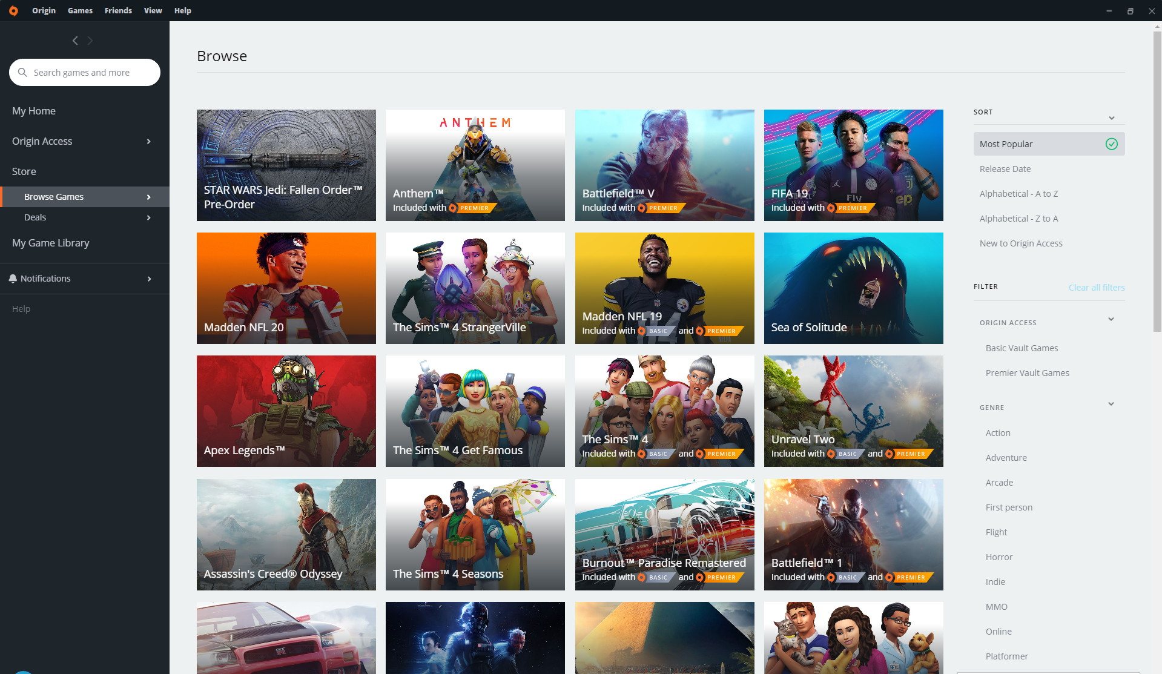The height and width of the screenshot is (674, 1162).
Task: Toggle the Adventure genre filter
Action: 1006,458
